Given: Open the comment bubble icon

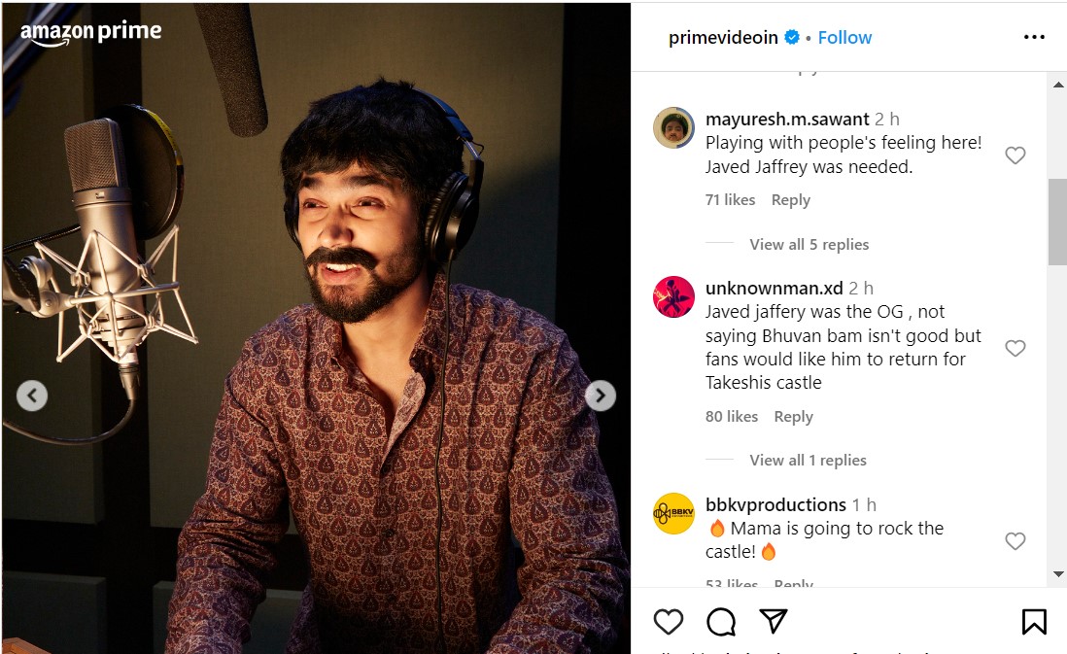Looking at the screenshot, I should 721,622.
